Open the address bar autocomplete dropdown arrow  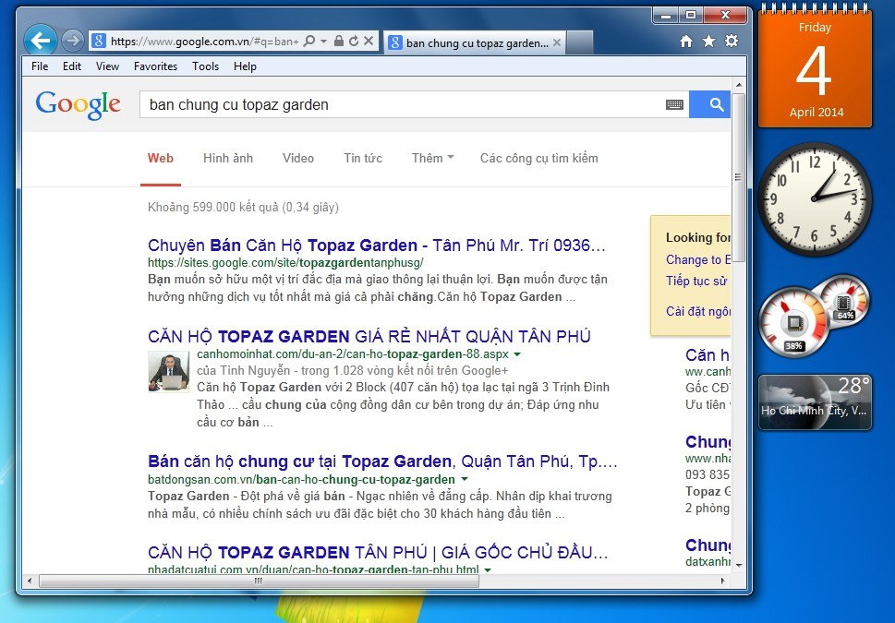click(x=323, y=42)
